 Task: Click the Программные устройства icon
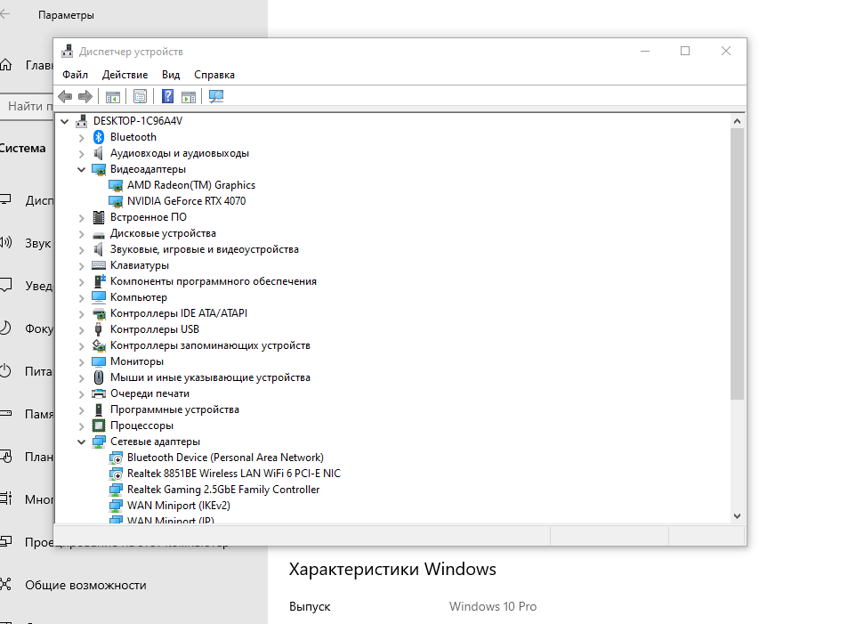[x=99, y=409]
